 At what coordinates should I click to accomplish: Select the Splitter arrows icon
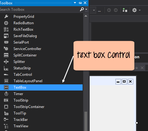coord(6,62)
